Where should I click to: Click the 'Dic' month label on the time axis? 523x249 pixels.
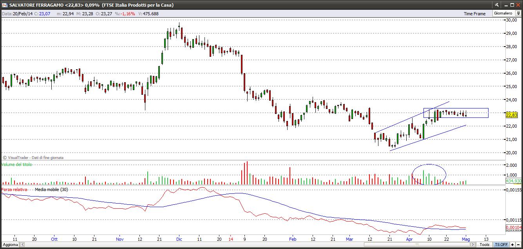click(x=179, y=238)
